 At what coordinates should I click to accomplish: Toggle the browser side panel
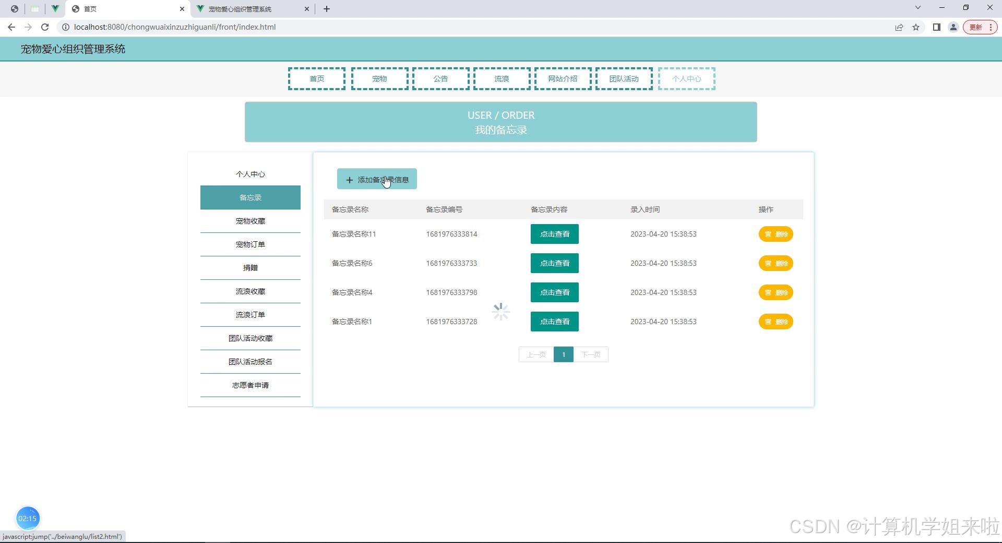[x=937, y=27]
